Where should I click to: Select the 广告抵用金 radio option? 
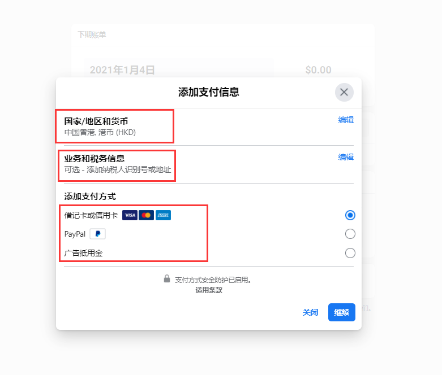350,252
